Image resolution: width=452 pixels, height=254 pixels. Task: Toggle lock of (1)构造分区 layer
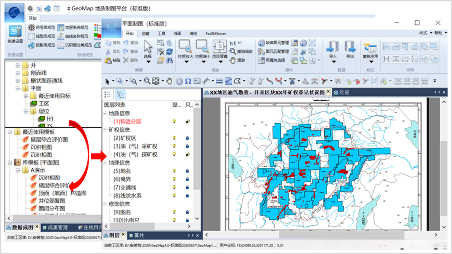pos(187,122)
